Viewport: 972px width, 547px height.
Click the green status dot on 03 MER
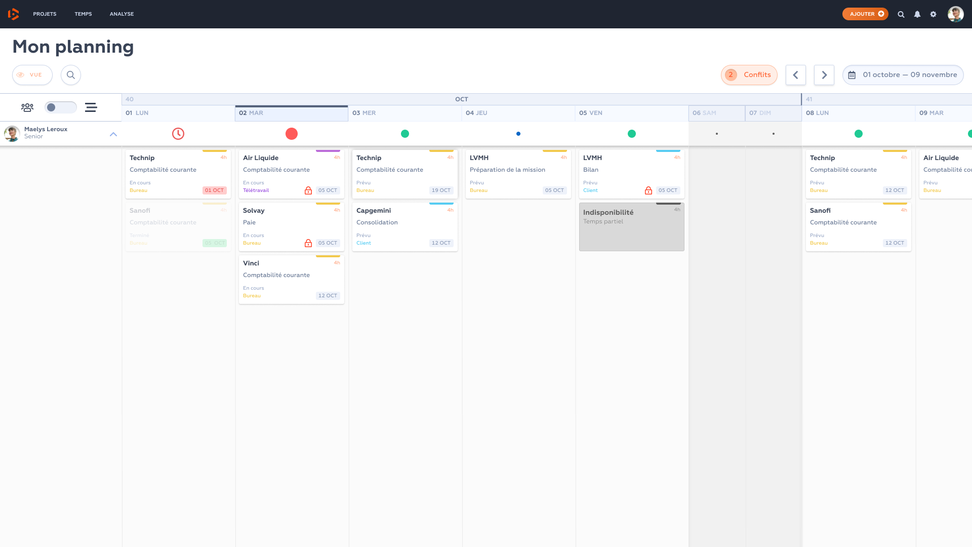coord(405,134)
